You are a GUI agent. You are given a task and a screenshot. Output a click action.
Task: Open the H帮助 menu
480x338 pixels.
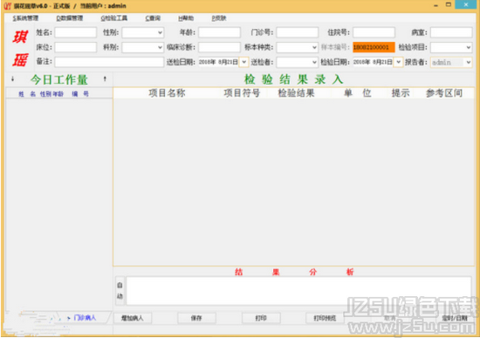pyautogui.click(x=186, y=18)
